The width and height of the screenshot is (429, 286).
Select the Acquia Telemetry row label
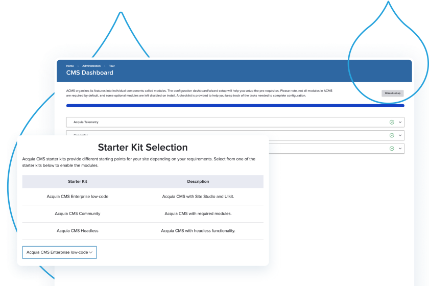tap(86, 122)
